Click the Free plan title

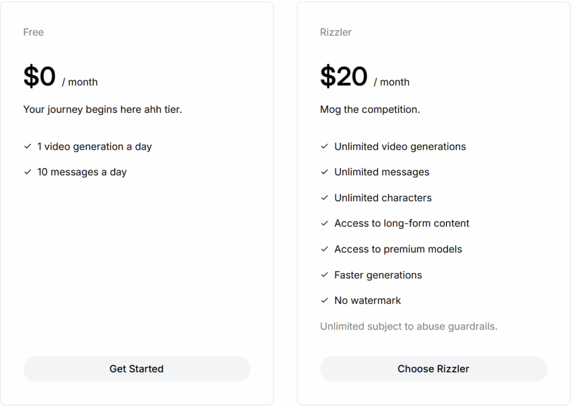[x=34, y=32]
